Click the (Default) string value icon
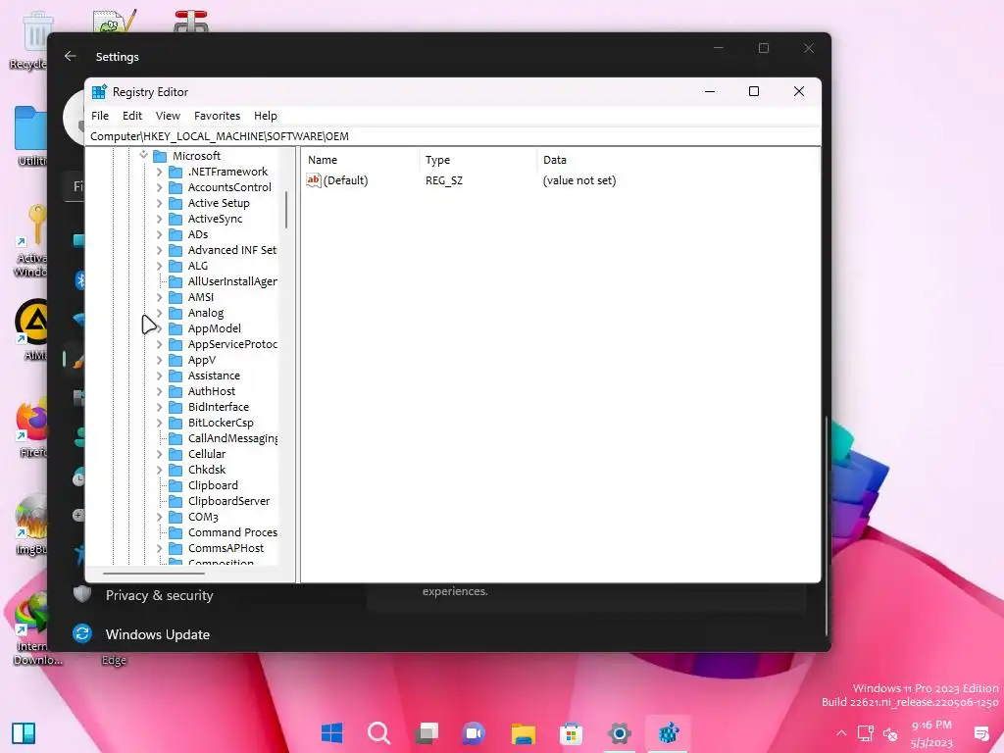 pyautogui.click(x=313, y=180)
